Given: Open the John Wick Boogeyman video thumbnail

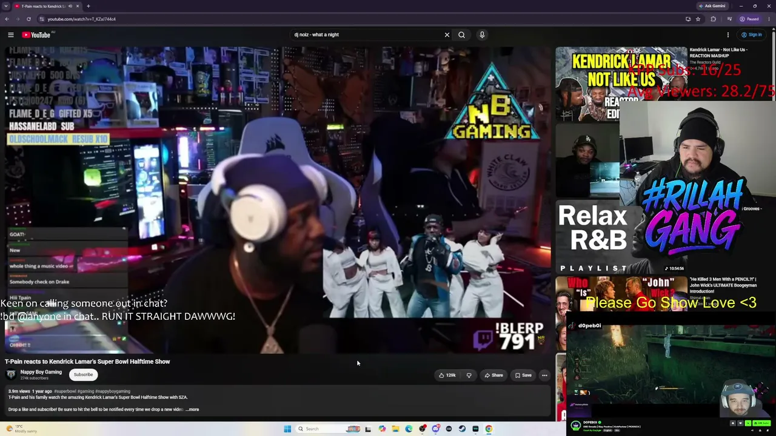Looking at the screenshot, I should point(621,295).
